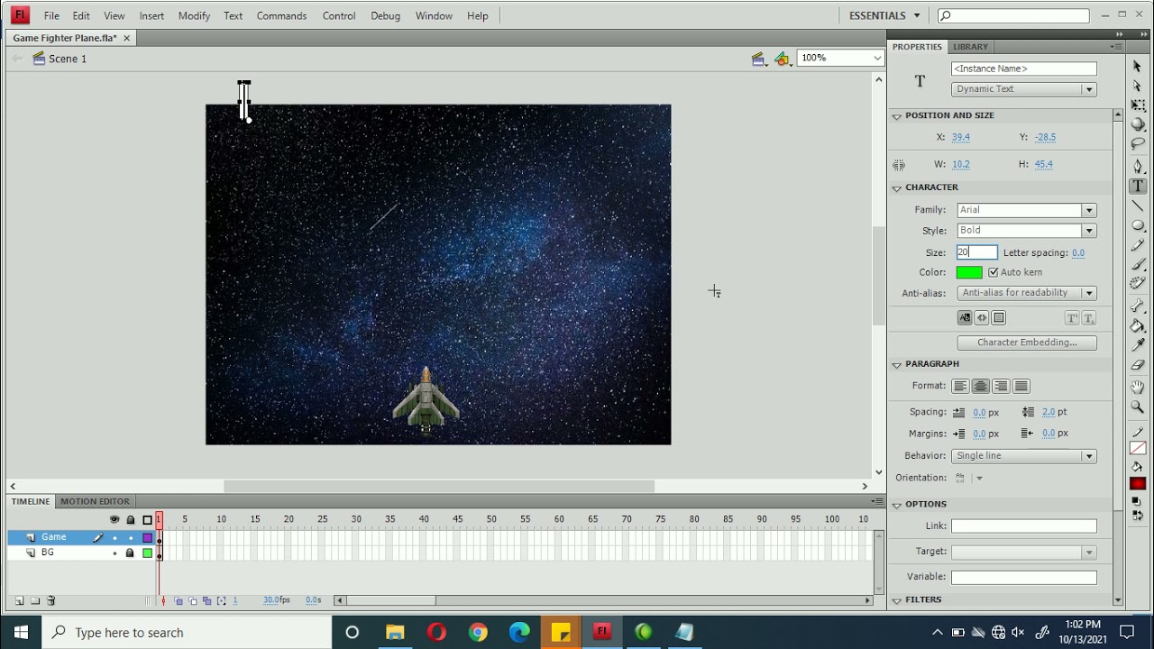Select the Eyedropper tool
The height and width of the screenshot is (649, 1154).
1138,345
